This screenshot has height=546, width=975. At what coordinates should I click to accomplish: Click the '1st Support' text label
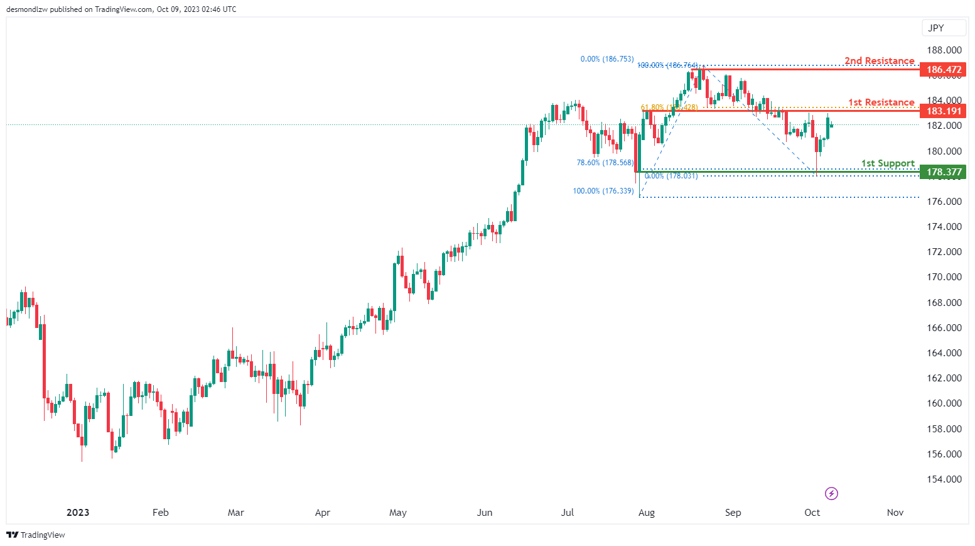(x=887, y=163)
